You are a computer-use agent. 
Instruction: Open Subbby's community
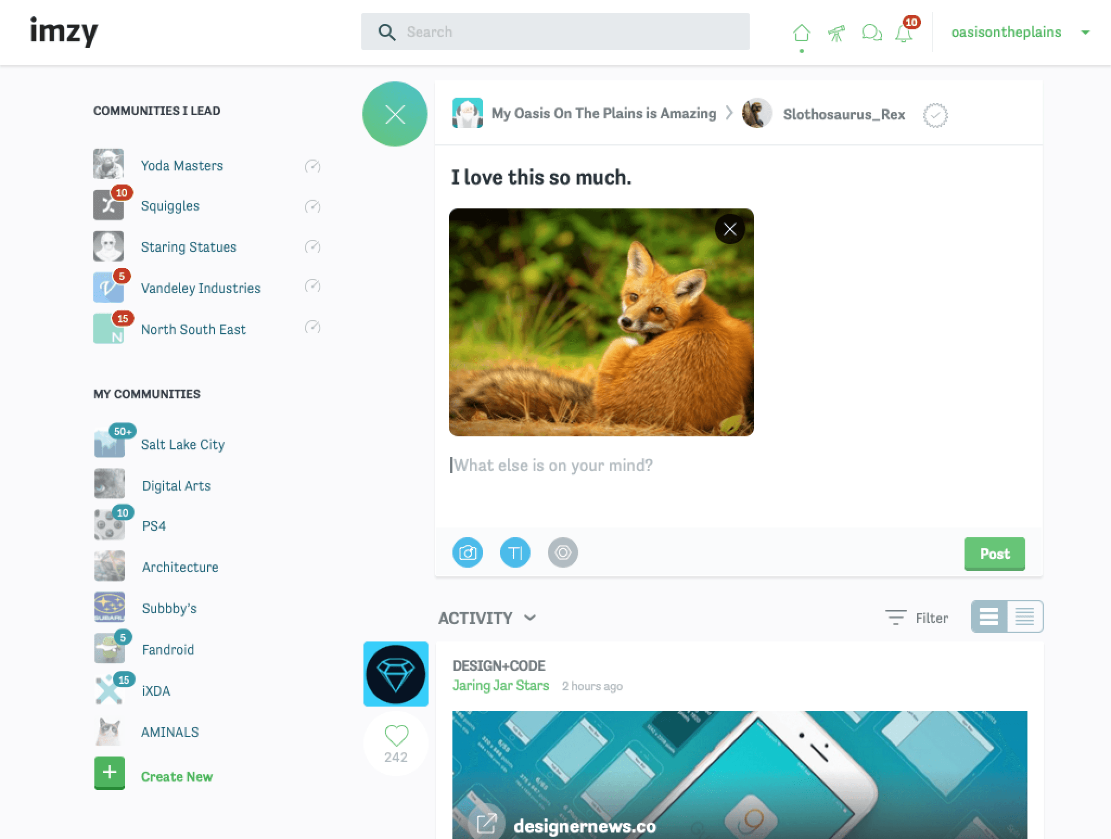(x=169, y=608)
